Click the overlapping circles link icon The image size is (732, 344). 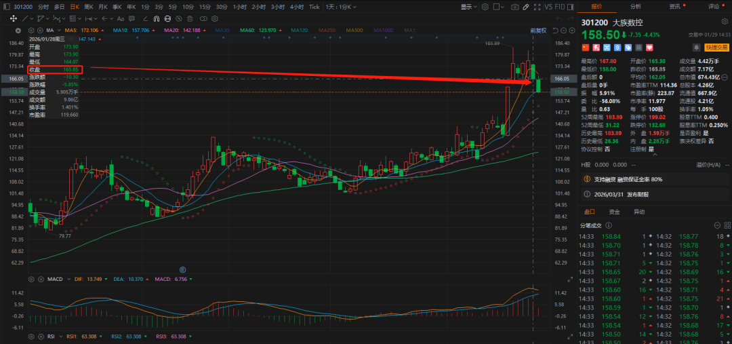pos(203,19)
